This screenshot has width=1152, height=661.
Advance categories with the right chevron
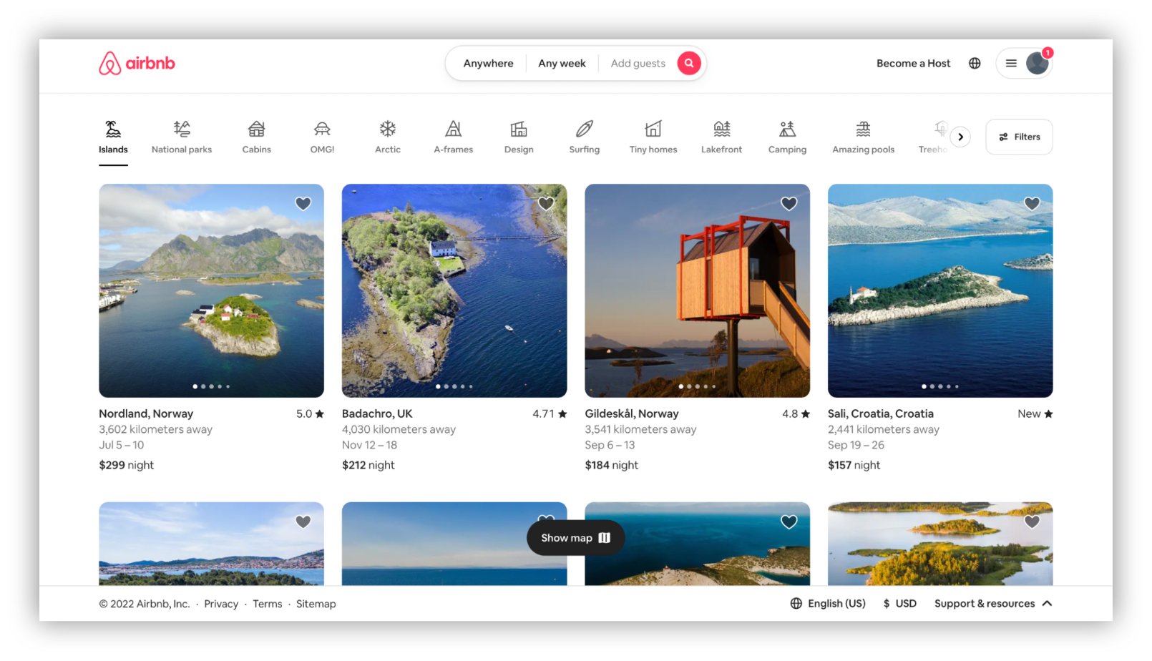point(960,137)
